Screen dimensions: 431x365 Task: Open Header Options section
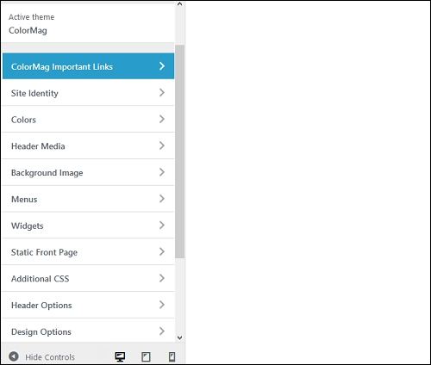click(88, 305)
